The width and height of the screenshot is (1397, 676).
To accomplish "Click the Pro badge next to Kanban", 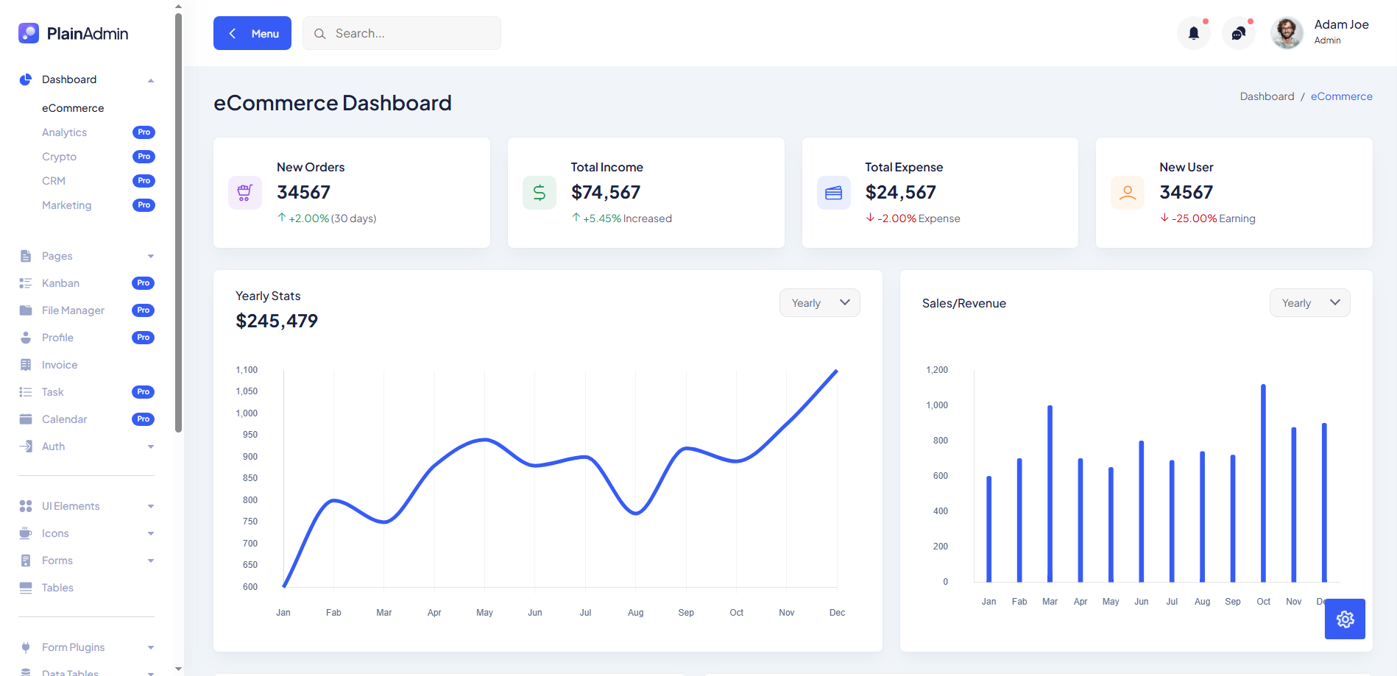I will tap(144, 283).
